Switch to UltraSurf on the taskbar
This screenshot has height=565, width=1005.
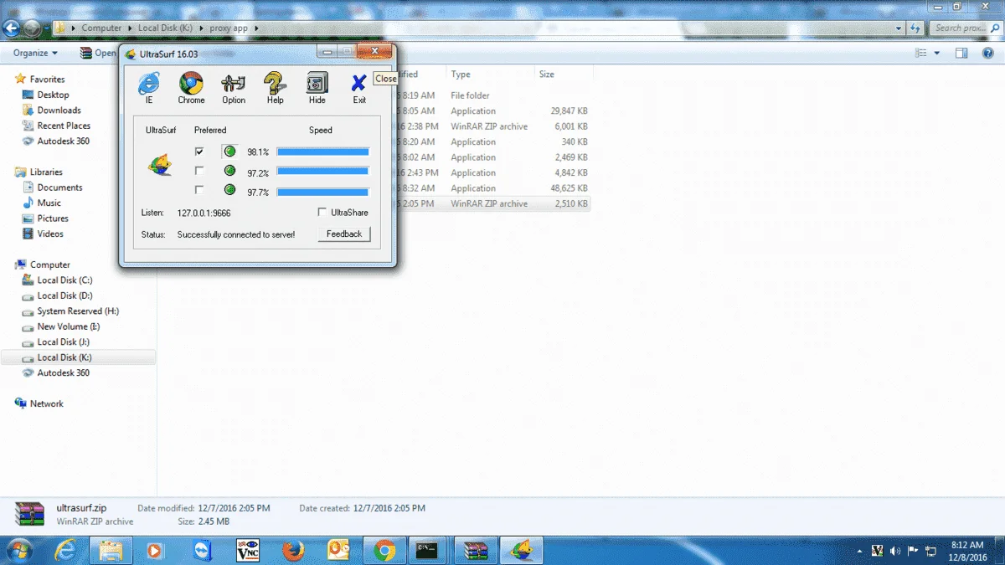[521, 550]
